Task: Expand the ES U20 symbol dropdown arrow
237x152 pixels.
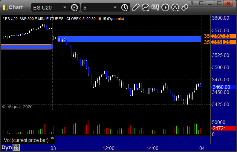Action: 65,7
